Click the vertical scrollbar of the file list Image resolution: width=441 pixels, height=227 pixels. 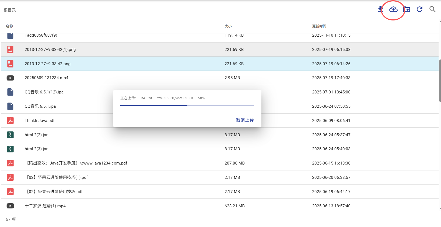point(440,81)
